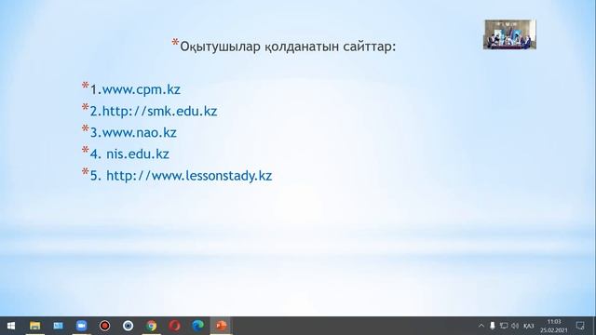Visit the nis.edu.kz link
Image resolution: width=596 pixels, height=335 pixels.
pos(138,154)
